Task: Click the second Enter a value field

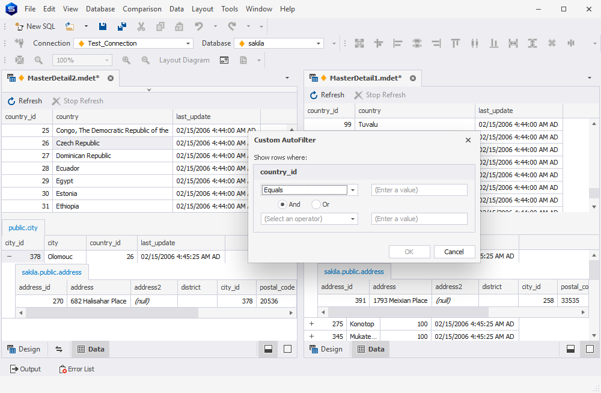Action: pos(419,219)
